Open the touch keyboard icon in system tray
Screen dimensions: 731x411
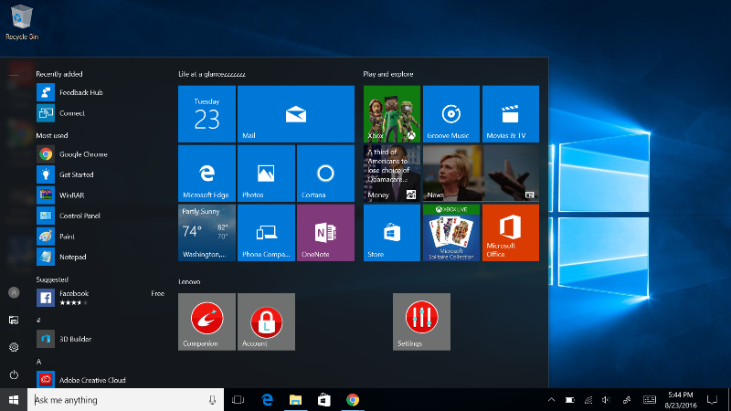coord(650,400)
